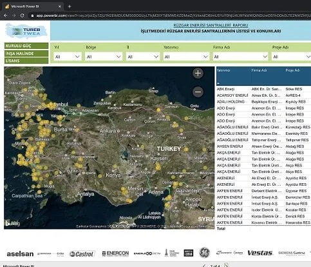Click the Derbent Elektrik firm cell
Image resolution: width=311 pixels, height=267 pixels.
(267, 191)
